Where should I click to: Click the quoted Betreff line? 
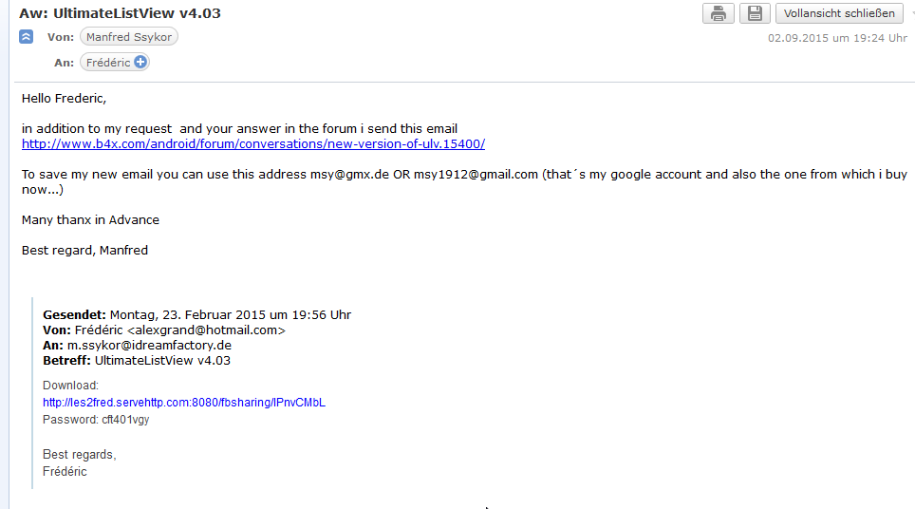pyautogui.click(x=137, y=361)
